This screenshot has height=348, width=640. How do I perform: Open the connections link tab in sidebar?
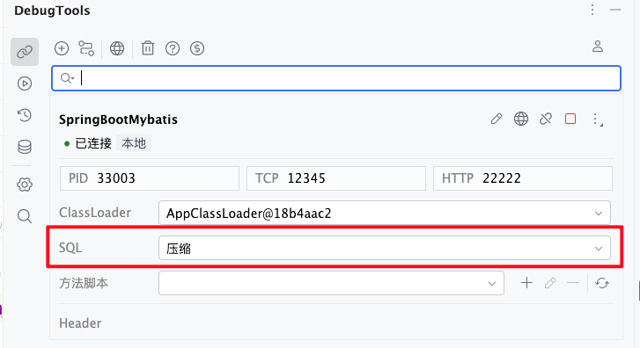tap(25, 52)
